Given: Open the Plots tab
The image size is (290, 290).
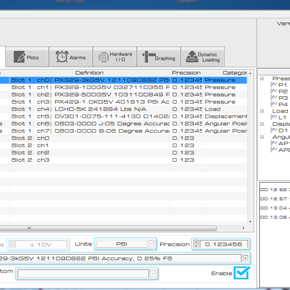Looking at the screenshot, I should click(x=27, y=57).
